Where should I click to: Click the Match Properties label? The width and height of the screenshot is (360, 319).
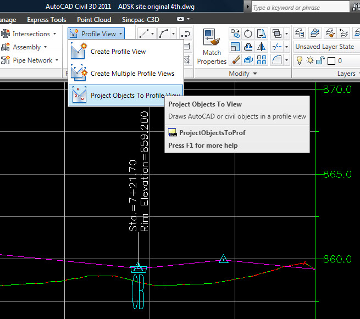[212, 57]
